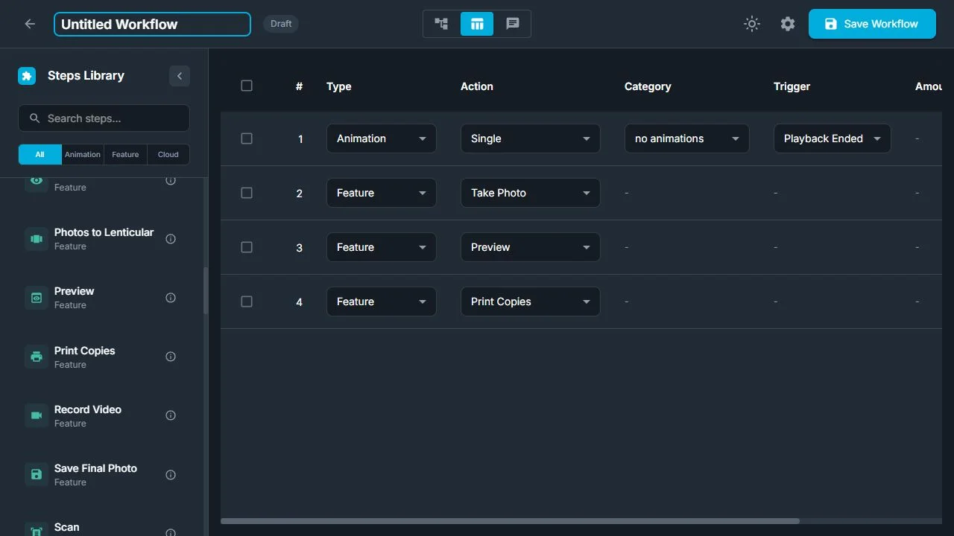Click the Type column header
Screen dimensions: 954x536
click(x=339, y=86)
